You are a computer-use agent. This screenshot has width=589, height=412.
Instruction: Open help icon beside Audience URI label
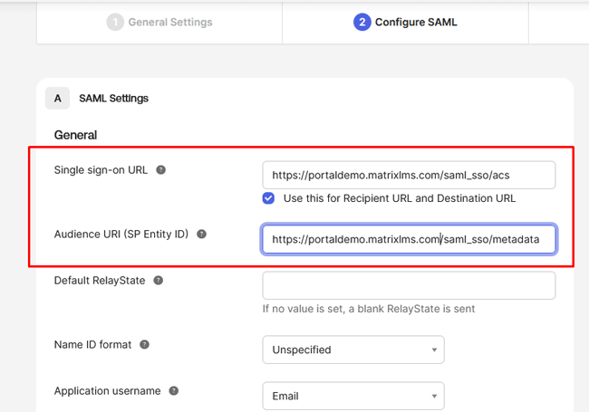202,235
